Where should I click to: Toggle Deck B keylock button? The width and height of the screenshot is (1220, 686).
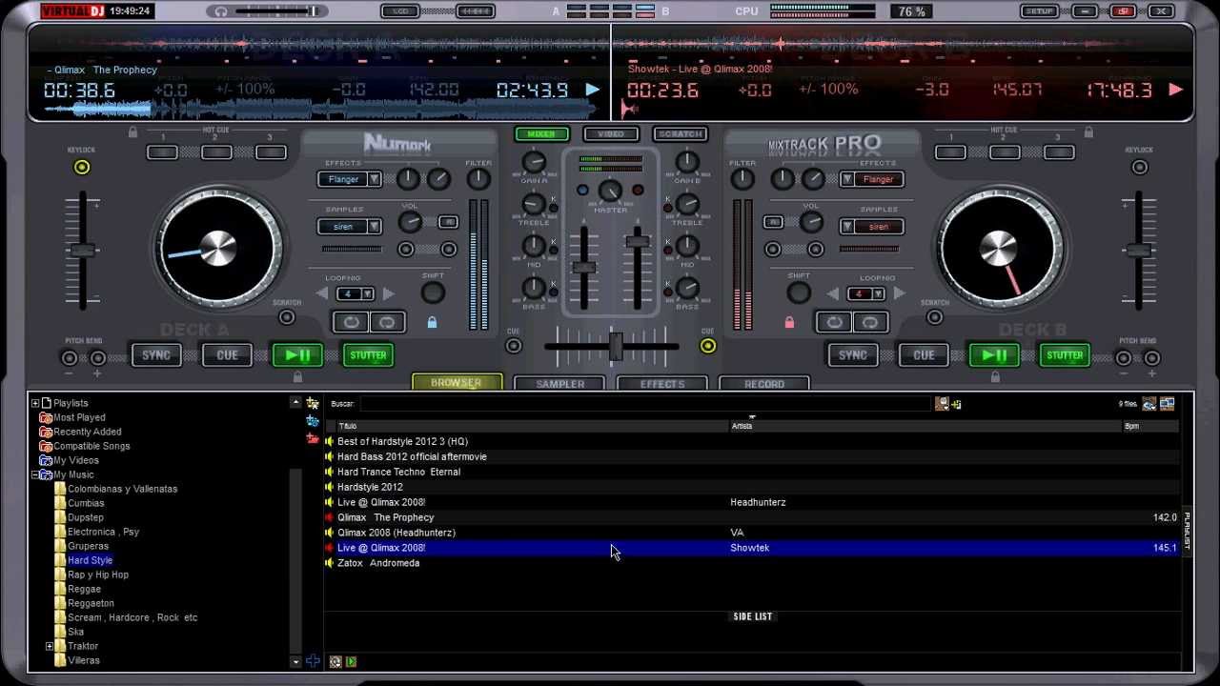click(x=1139, y=168)
